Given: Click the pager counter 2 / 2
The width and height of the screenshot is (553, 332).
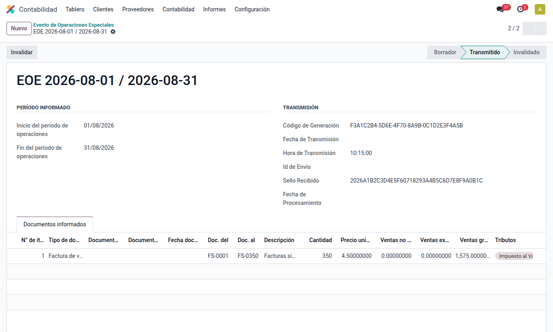Looking at the screenshot, I should 514,28.
